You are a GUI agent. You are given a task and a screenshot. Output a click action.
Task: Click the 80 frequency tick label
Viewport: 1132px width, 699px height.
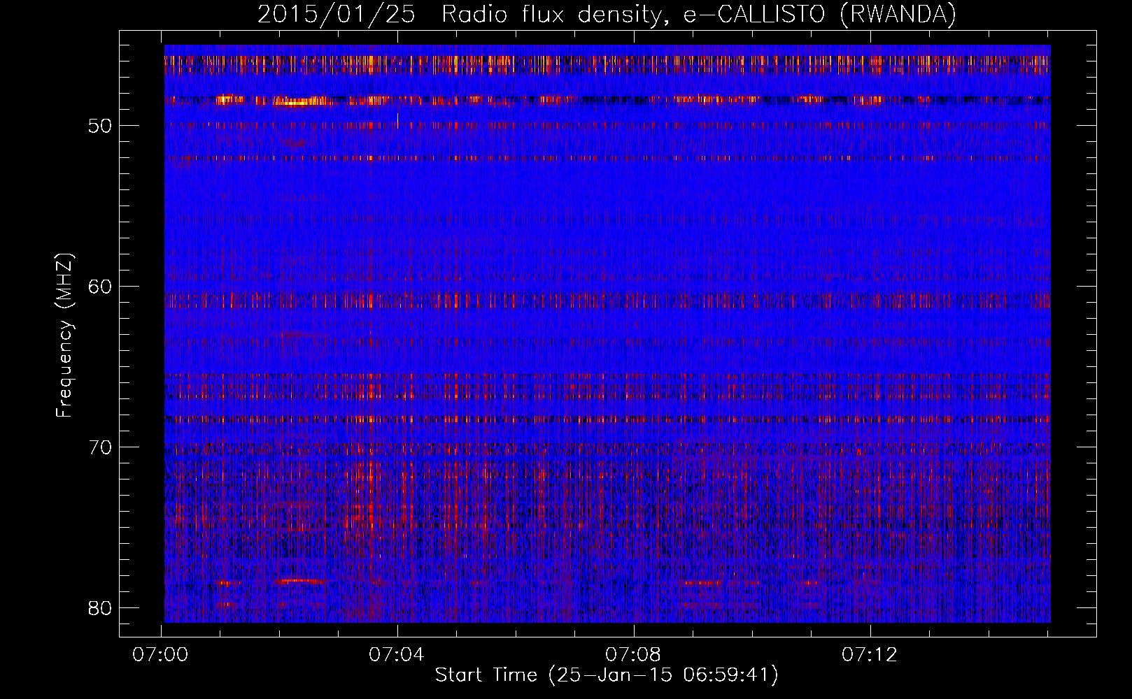pyautogui.click(x=101, y=608)
